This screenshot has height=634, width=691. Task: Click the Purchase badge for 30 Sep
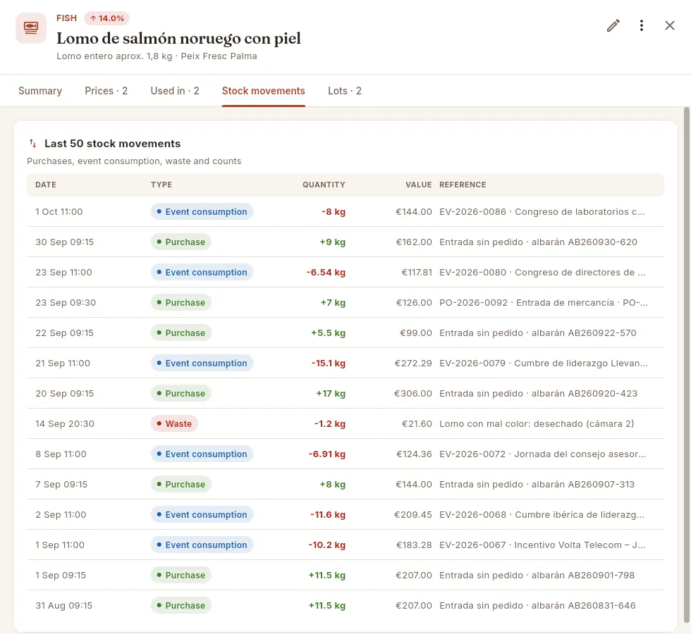coord(181,242)
